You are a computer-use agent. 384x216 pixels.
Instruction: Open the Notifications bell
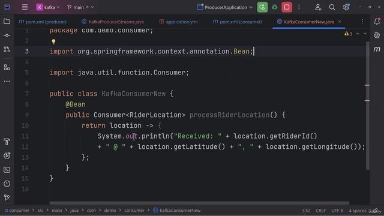[377, 22]
